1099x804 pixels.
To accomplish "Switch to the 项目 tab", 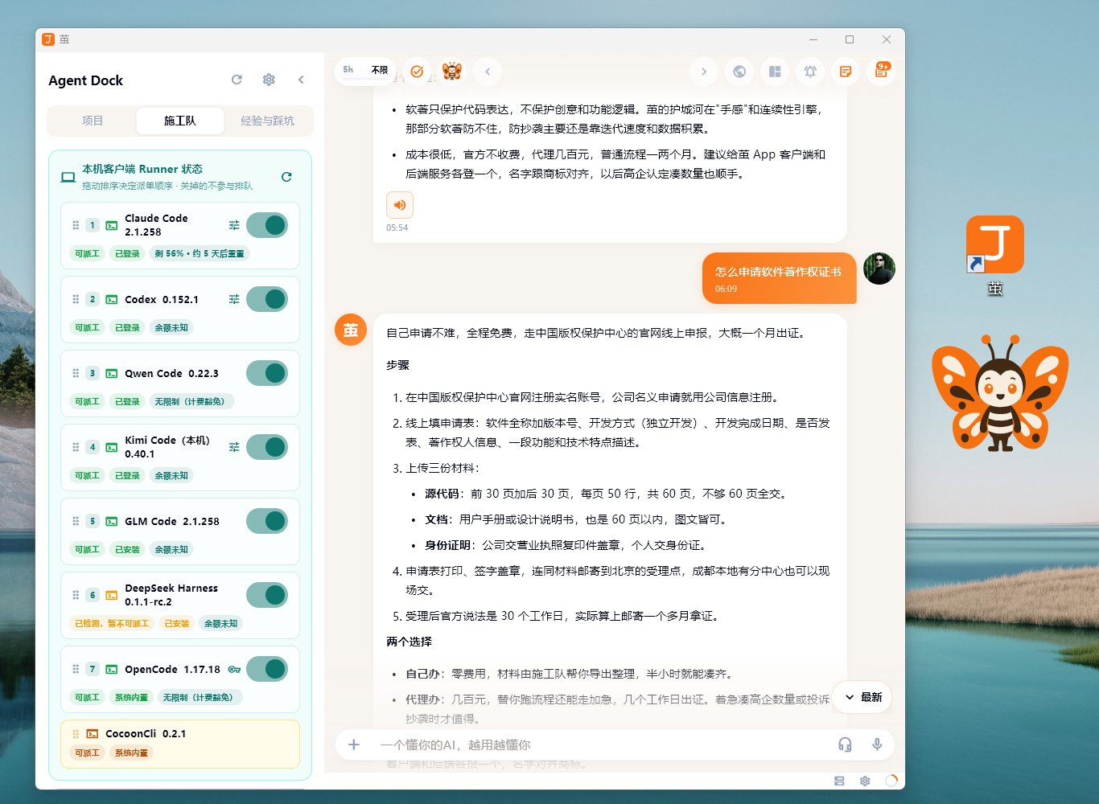I will pyautogui.click(x=93, y=121).
